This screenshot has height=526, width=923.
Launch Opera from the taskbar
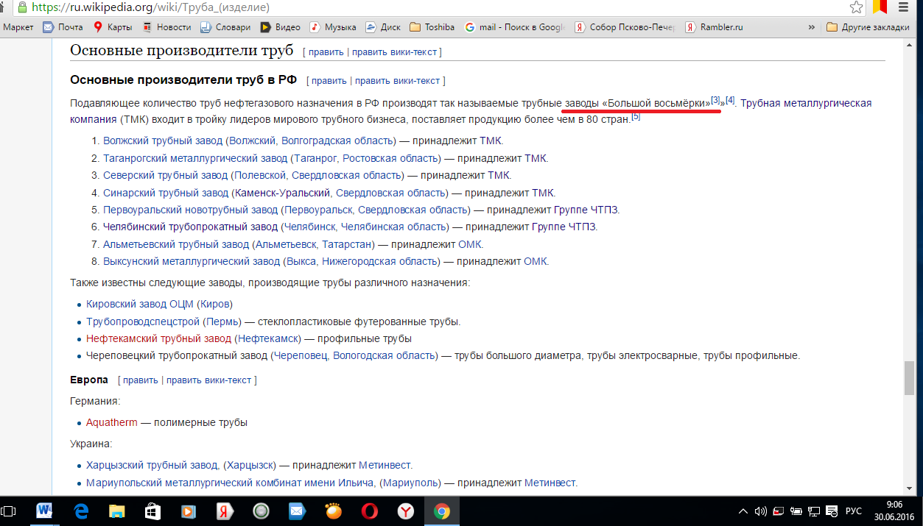pos(369,511)
